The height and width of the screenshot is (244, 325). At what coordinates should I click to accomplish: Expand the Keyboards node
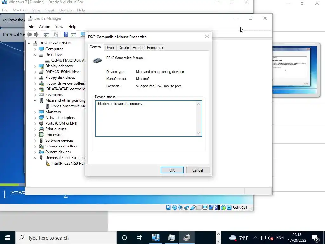tap(35, 95)
